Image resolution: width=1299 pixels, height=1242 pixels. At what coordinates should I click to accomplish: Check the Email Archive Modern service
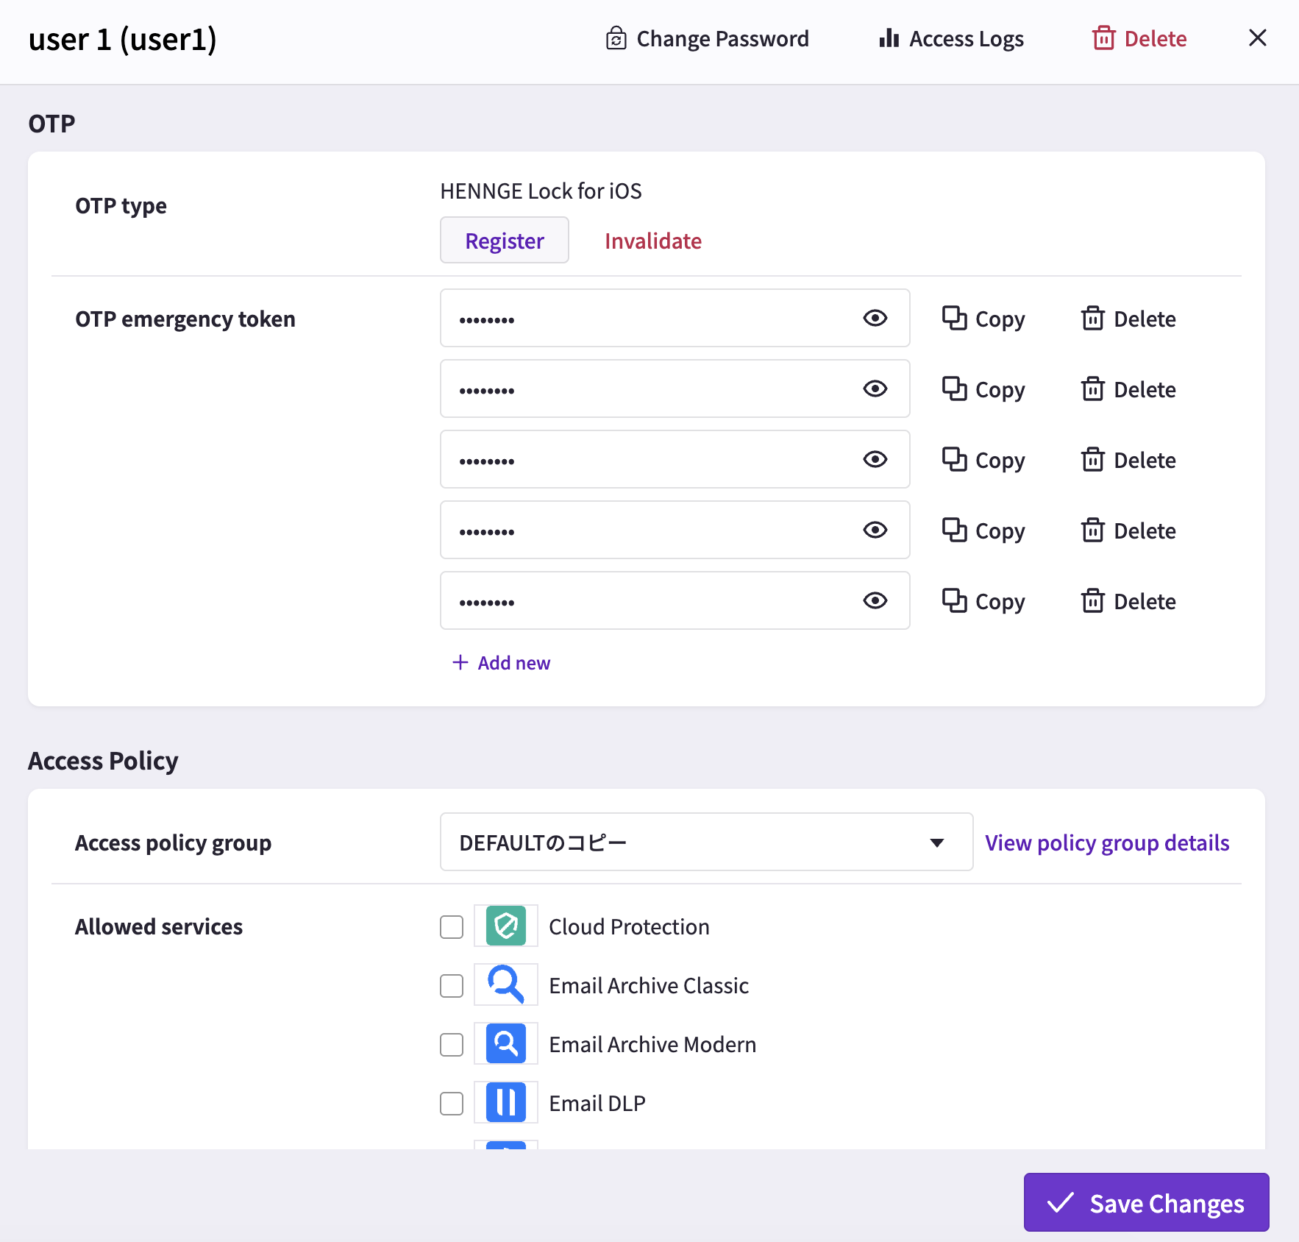(x=452, y=1045)
